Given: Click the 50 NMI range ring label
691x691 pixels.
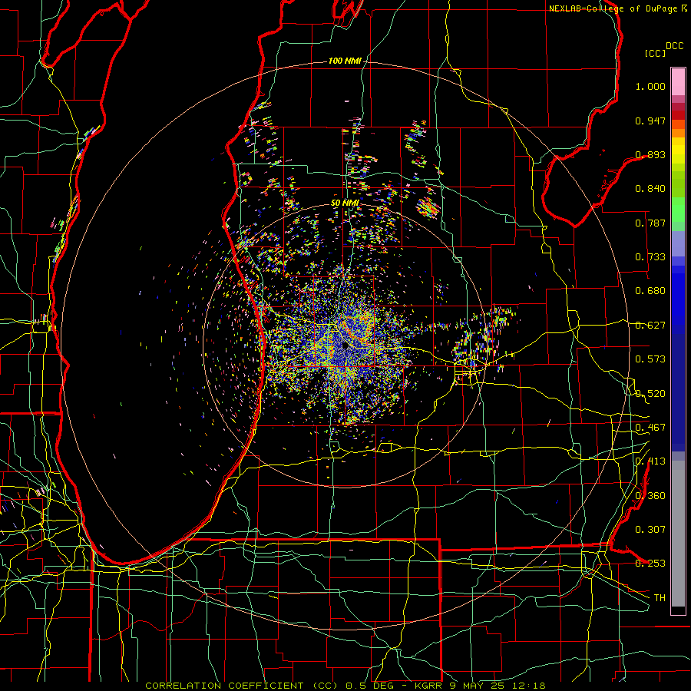Looking at the screenshot, I should pos(345,203).
